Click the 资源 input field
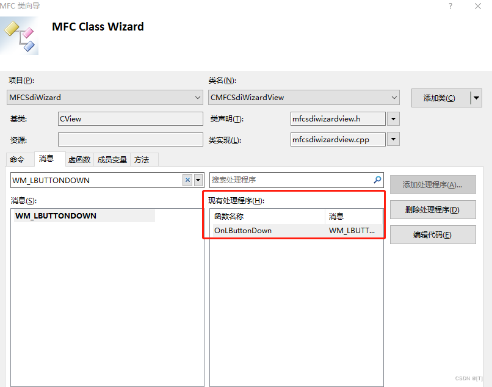Screen dimensions: 492x387 click(130, 139)
